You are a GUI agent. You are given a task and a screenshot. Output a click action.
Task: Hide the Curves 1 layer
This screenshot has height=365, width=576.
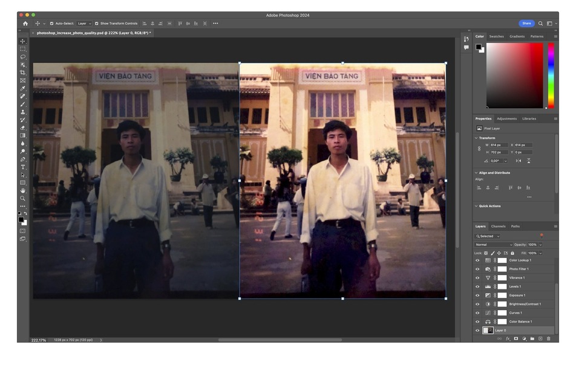tap(477, 313)
